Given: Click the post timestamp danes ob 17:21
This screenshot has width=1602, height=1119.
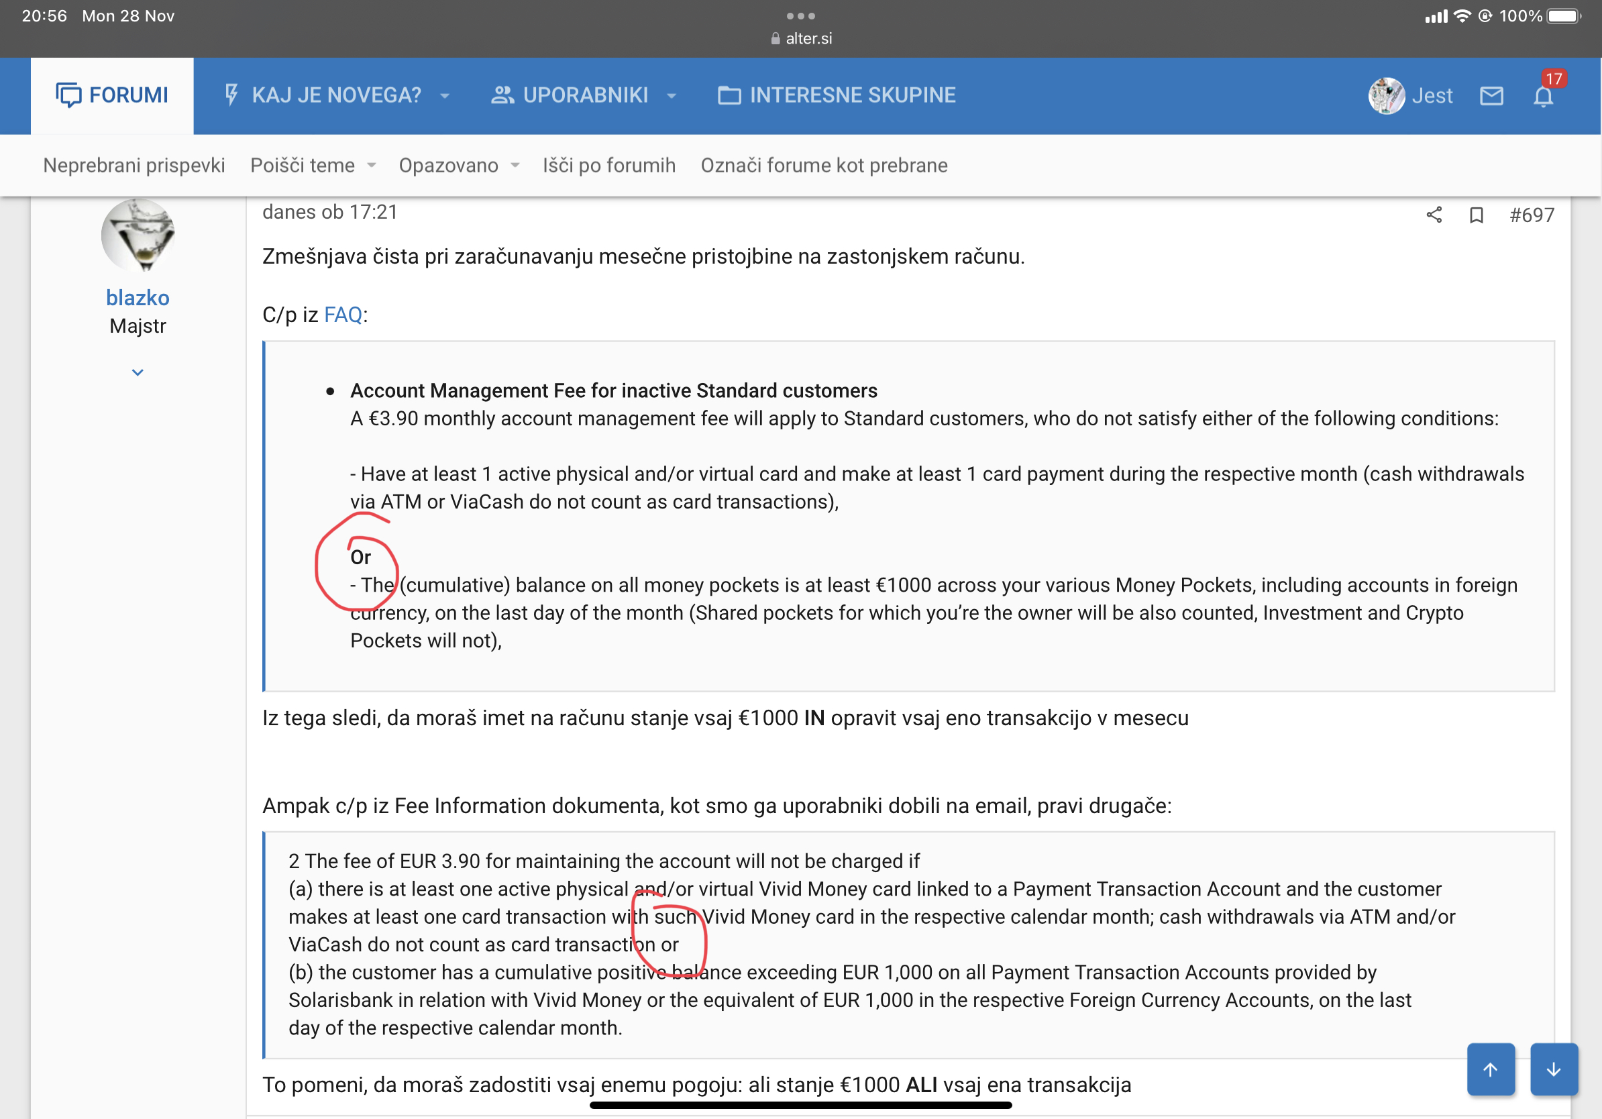Looking at the screenshot, I should [x=329, y=212].
